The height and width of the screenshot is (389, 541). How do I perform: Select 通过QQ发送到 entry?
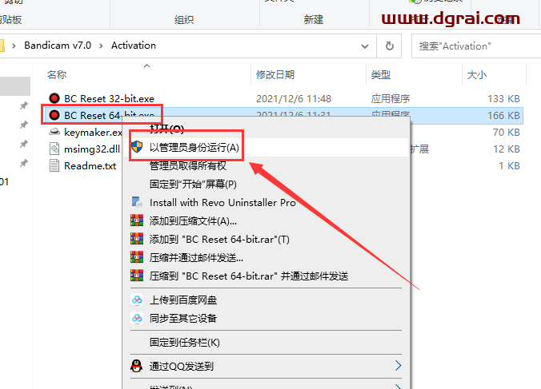266,366
